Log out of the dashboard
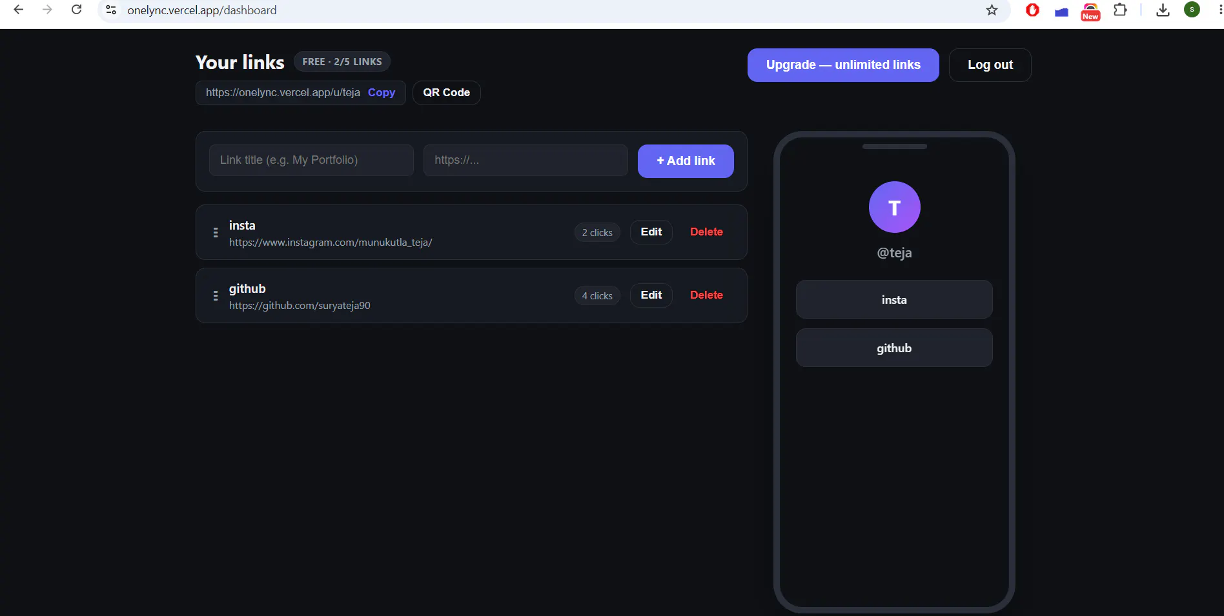 click(990, 65)
